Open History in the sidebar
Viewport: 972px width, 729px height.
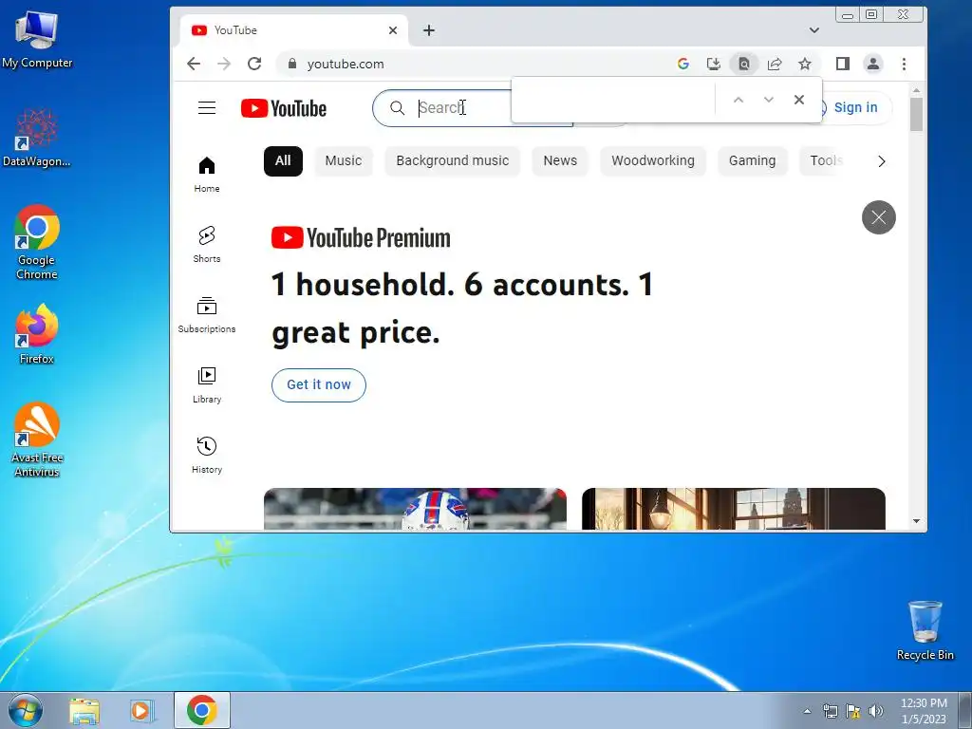(206, 456)
